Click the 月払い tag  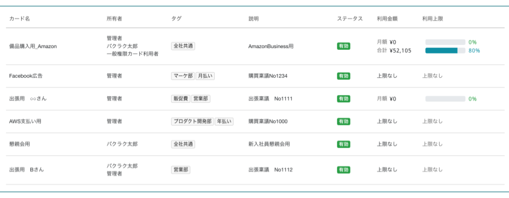(205, 76)
